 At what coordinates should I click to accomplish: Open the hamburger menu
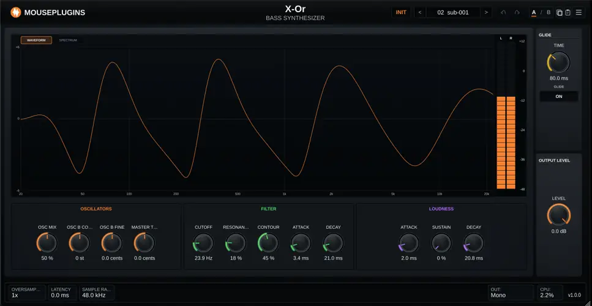[579, 12]
